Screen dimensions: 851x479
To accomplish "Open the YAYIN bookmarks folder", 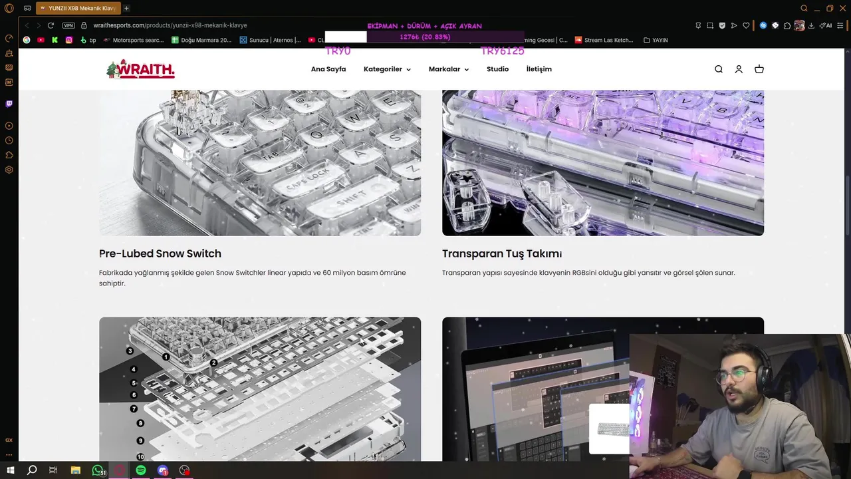I will (656, 40).
